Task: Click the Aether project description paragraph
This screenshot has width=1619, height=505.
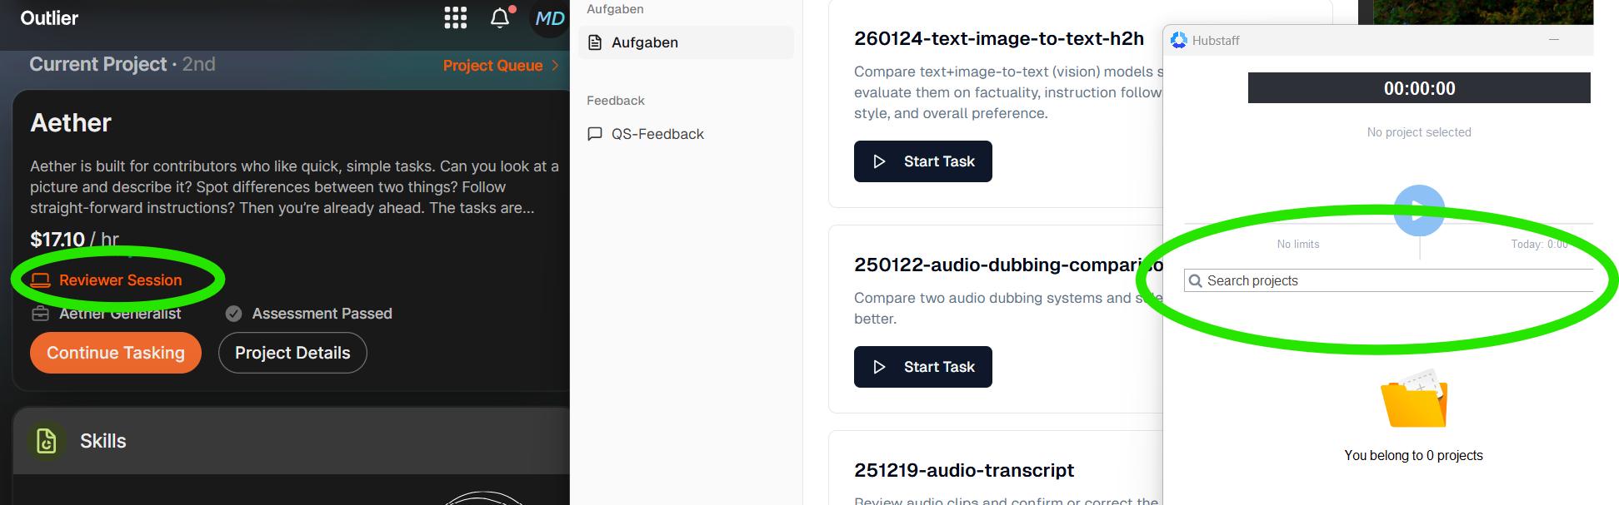Action: (x=294, y=187)
